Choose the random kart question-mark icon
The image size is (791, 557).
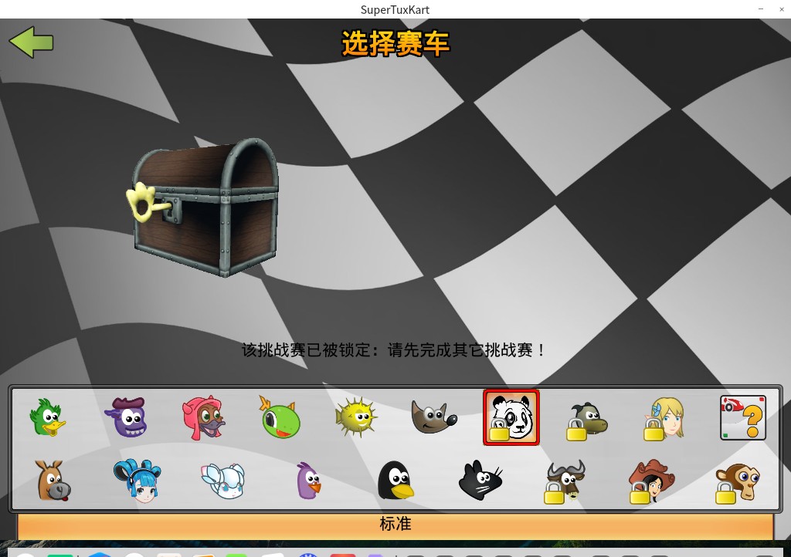(743, 417)
